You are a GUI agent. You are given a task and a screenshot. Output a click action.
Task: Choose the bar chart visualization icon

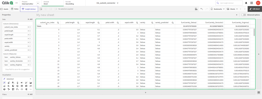[x=9, y=83]
